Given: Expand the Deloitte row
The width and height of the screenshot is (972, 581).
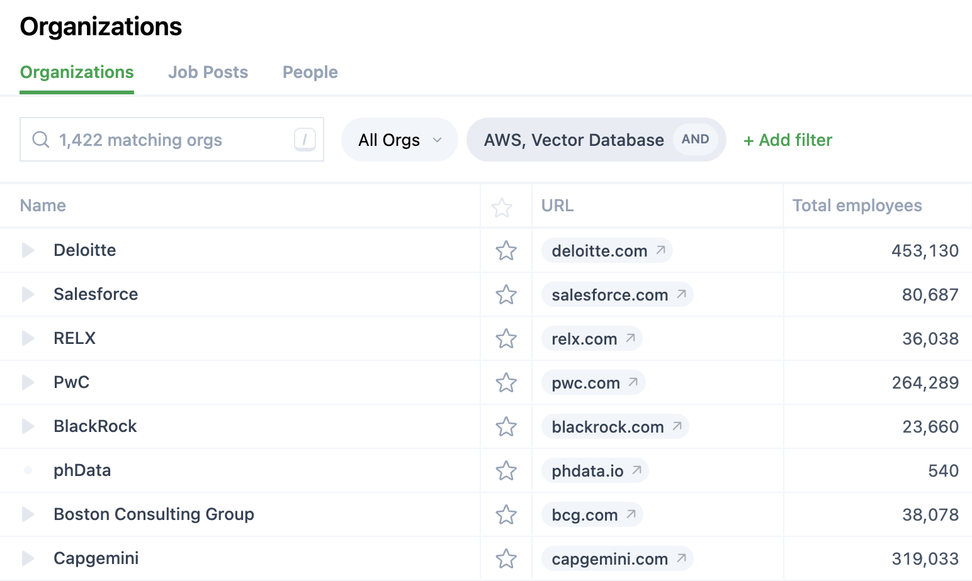Looking at the screenshot, I should point(28,250).
